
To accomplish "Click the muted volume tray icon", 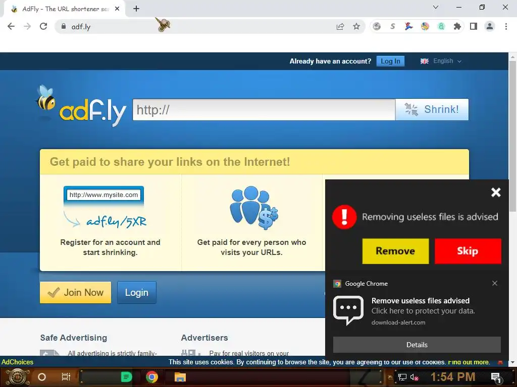I will [414, 377].
